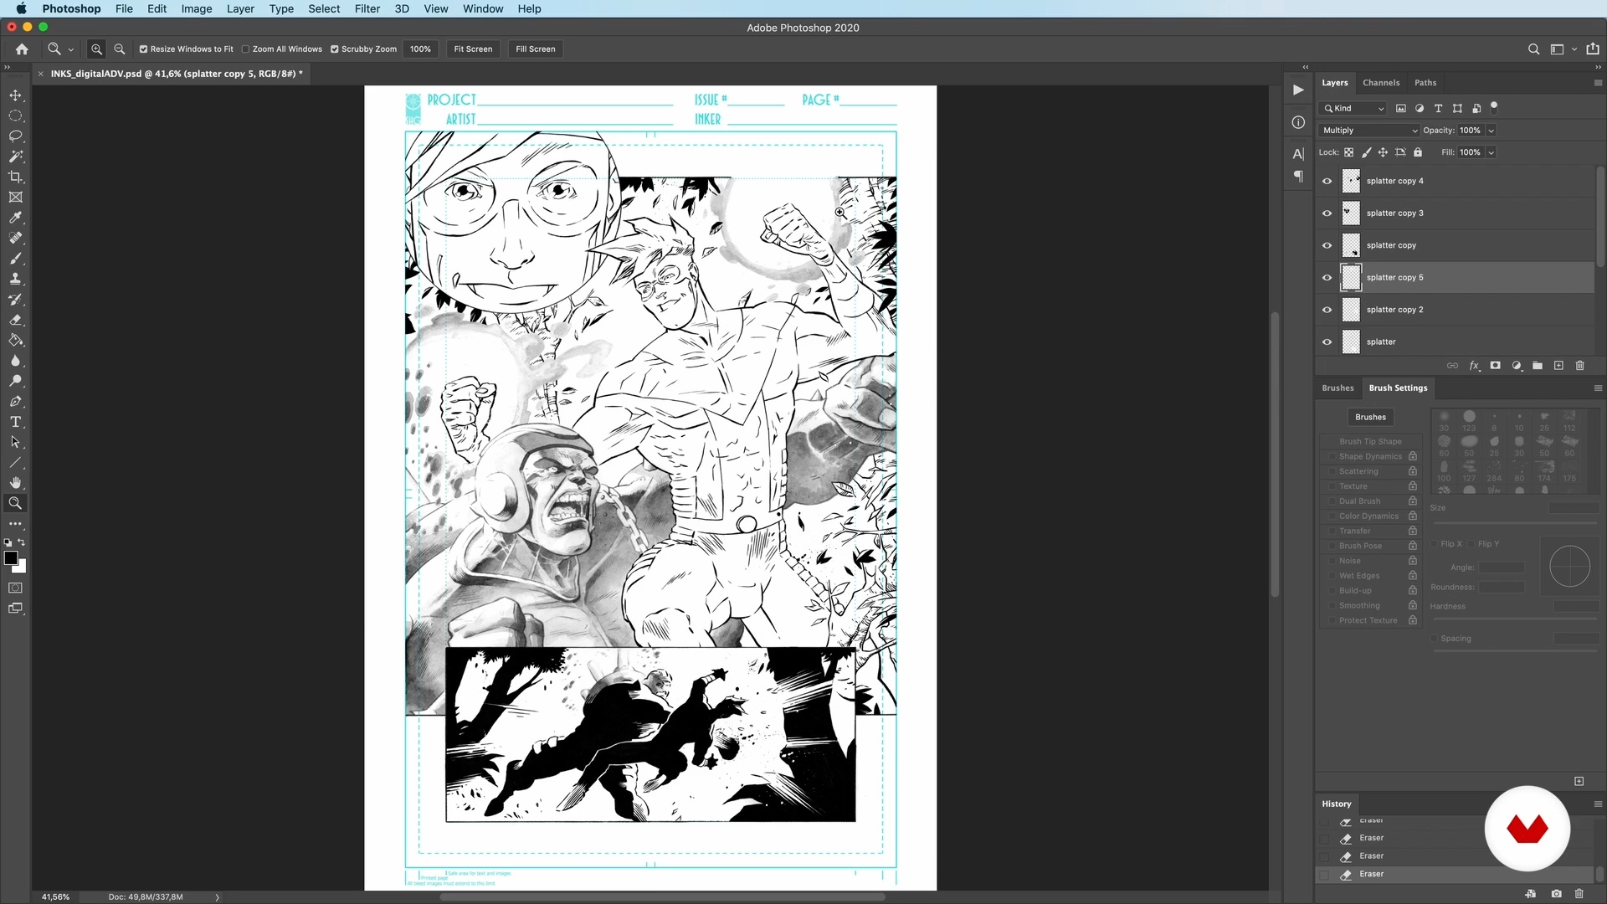Select the Path Selection tool
The image size is (1607, 904).
[15, 442]
